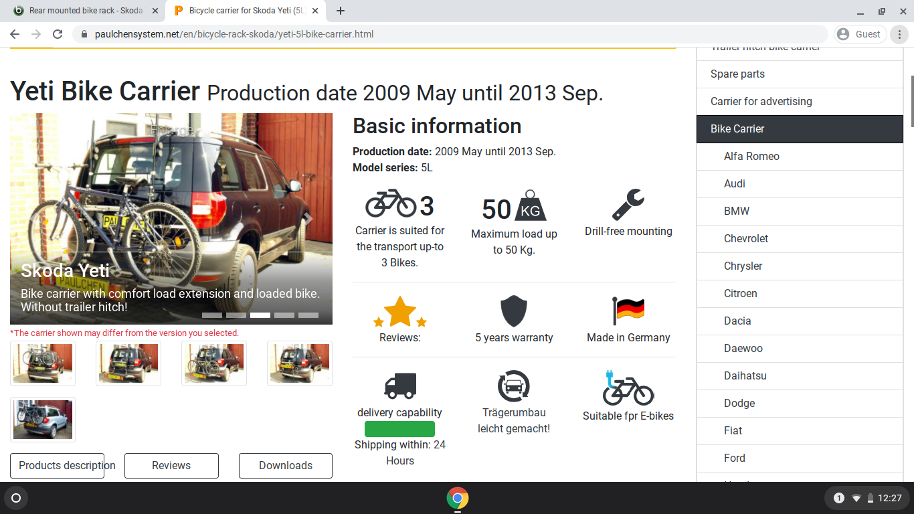Select Spare parts in sidebar

(800, 74)
